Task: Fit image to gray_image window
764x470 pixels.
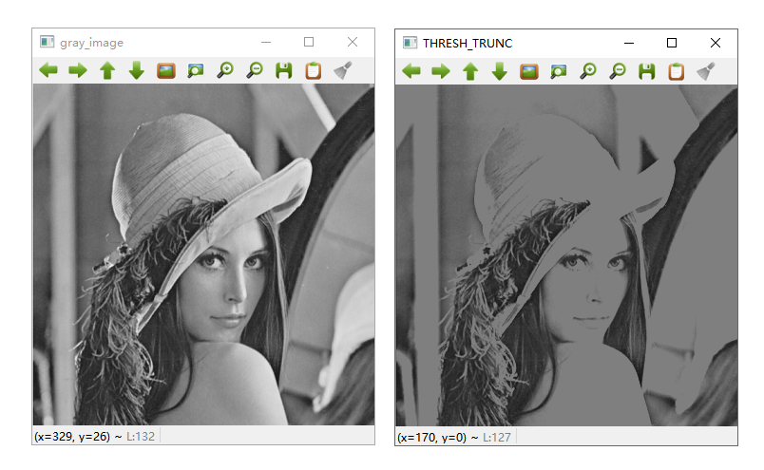Action: [196, 70]
